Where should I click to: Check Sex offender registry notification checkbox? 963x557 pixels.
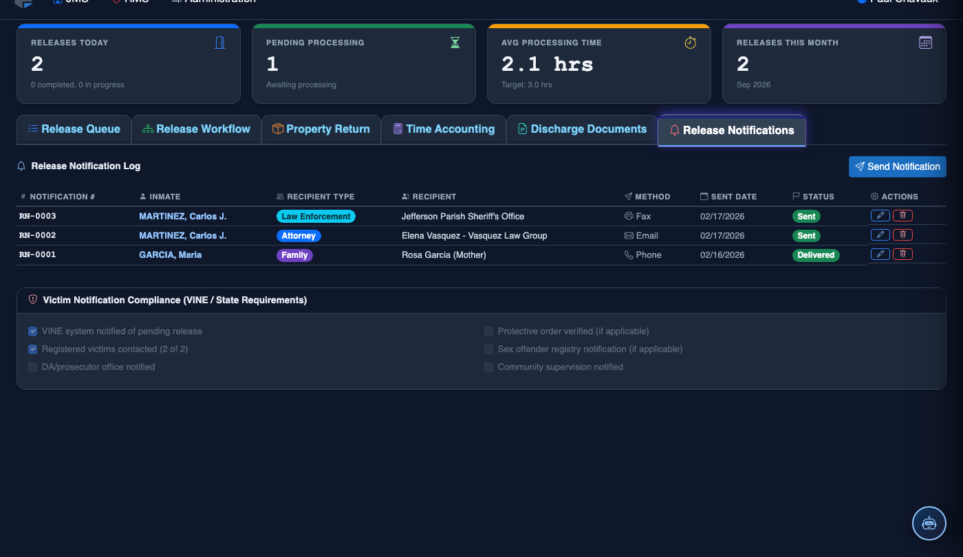tap(489, 349)
